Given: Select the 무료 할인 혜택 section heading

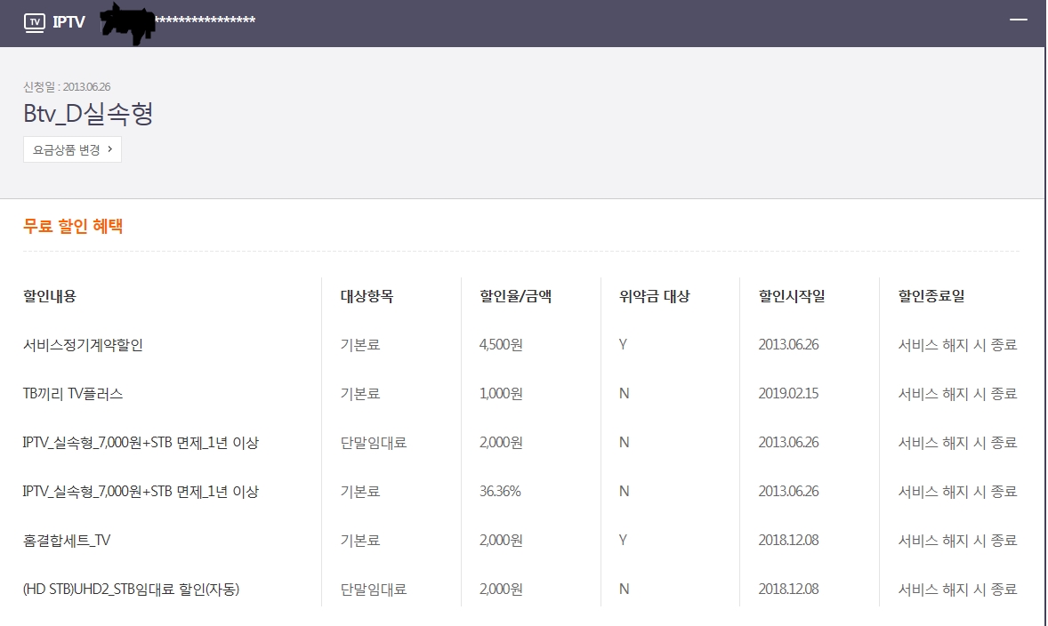Looking at the screenshot, I should (73, 226).
